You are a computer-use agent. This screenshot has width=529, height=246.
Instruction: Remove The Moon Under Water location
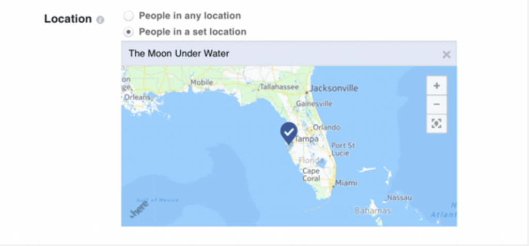click(446, 54)
